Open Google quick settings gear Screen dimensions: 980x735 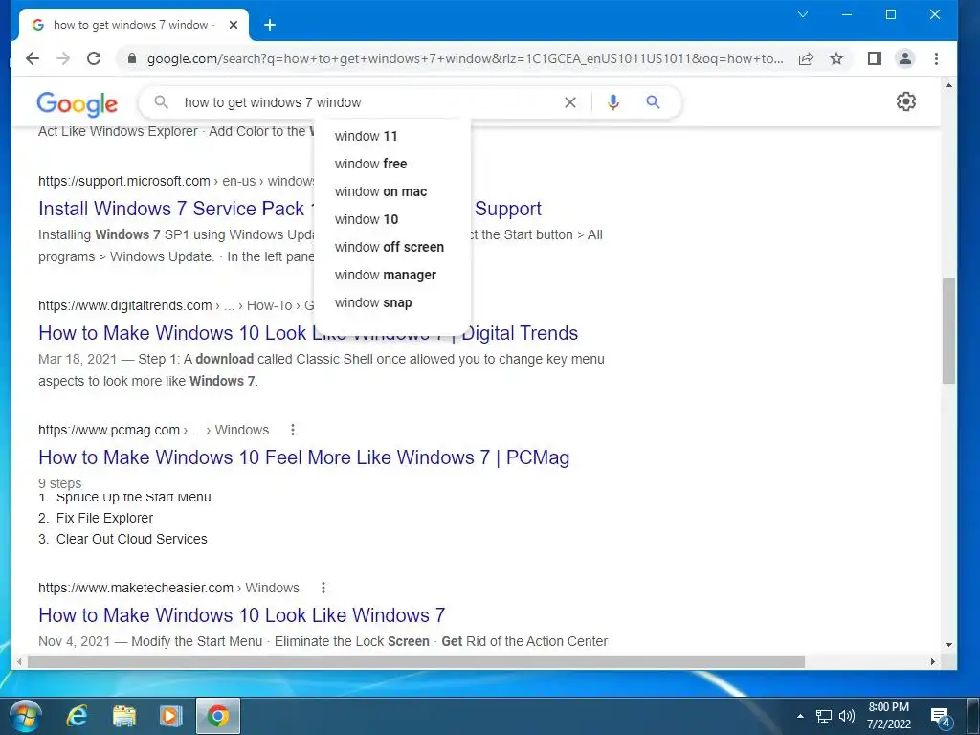click(x=905, y=101)
